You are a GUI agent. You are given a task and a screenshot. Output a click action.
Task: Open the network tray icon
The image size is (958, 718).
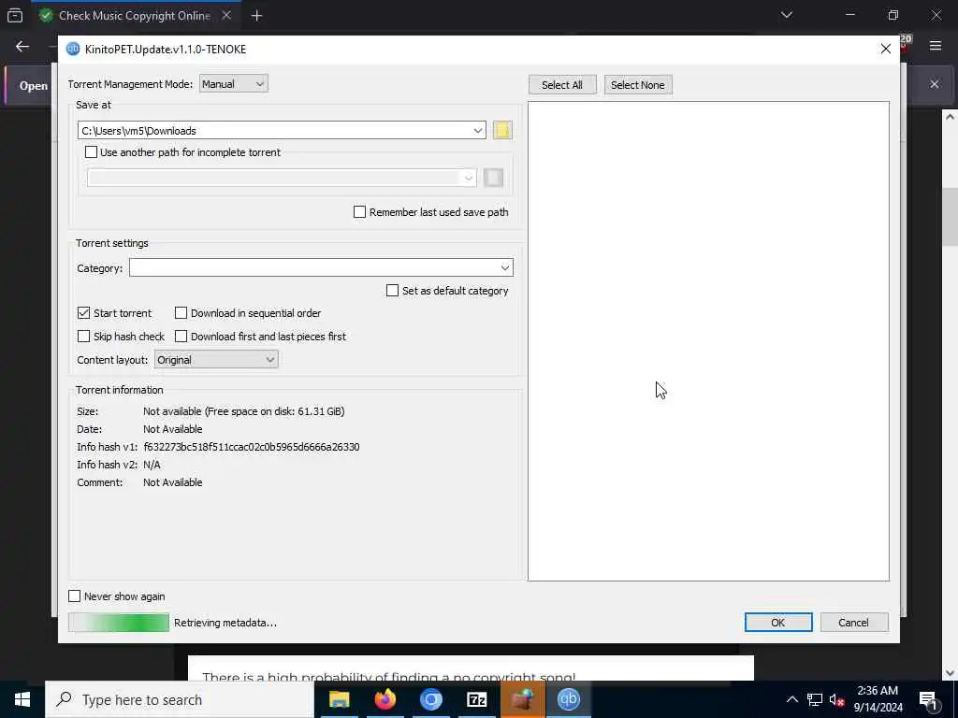tap(815, 699)
